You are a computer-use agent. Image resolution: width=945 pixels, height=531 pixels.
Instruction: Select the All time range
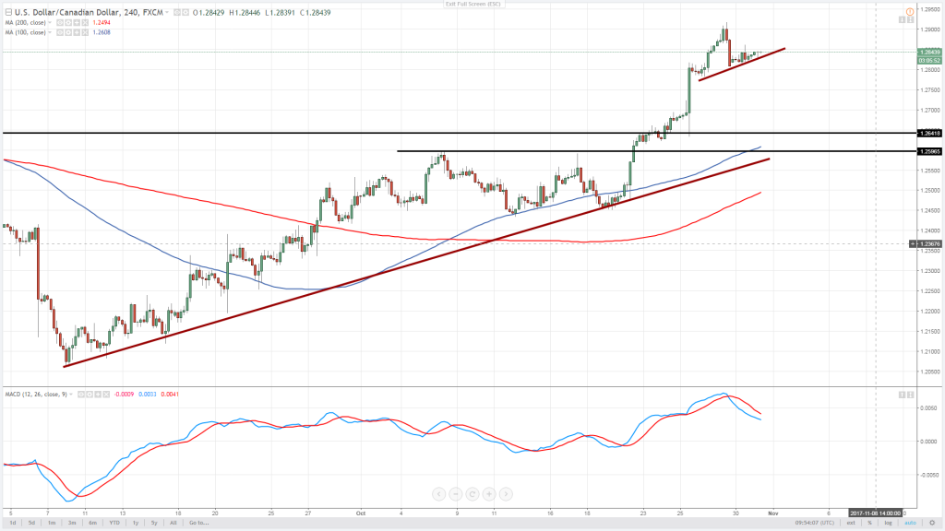173,523
